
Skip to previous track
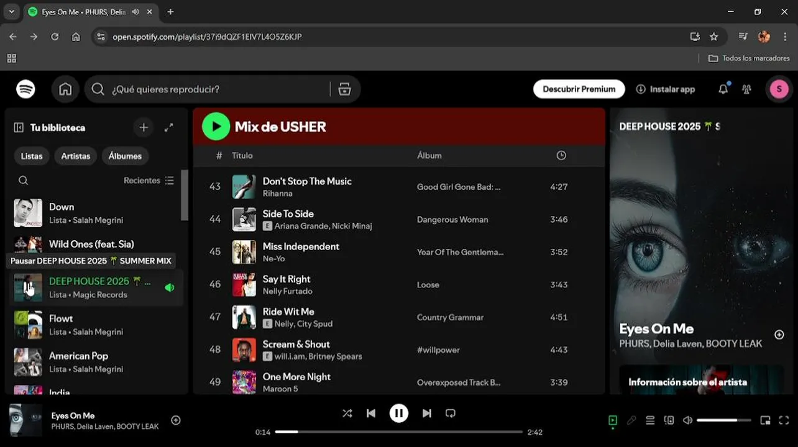371,413
